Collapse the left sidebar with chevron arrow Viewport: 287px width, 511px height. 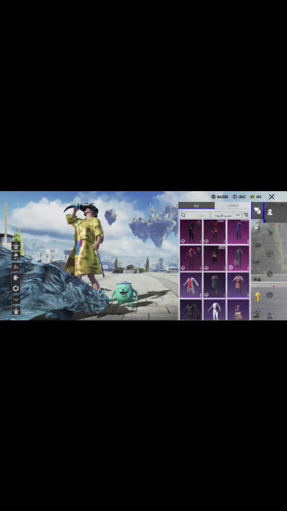tap(16, 299)
